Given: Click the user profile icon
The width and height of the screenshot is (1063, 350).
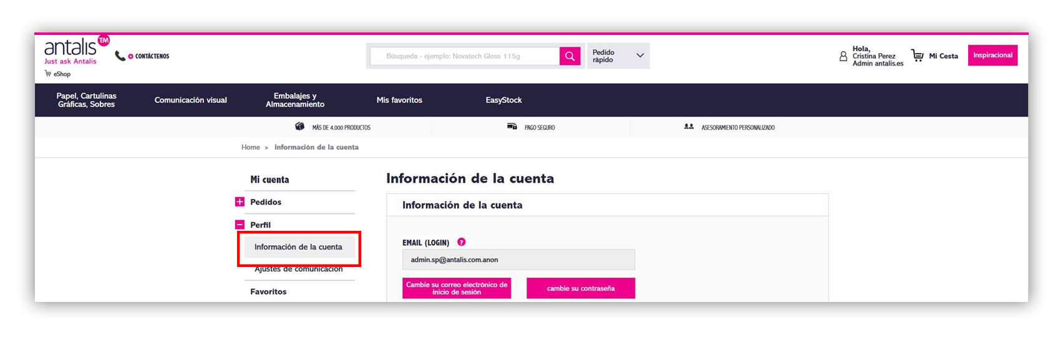Looking at the screenshot, I should click(x=843, y=56).
